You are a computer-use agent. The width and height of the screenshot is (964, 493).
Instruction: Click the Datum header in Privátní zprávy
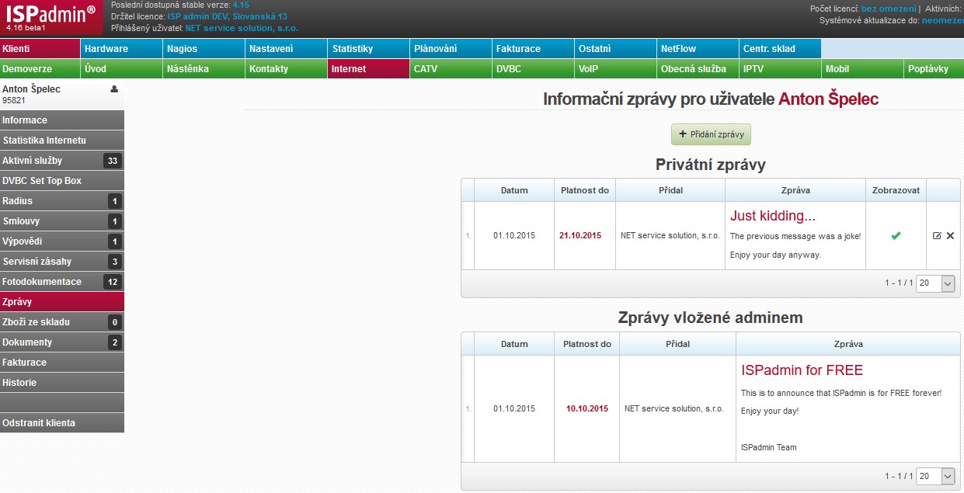(514, 190)
